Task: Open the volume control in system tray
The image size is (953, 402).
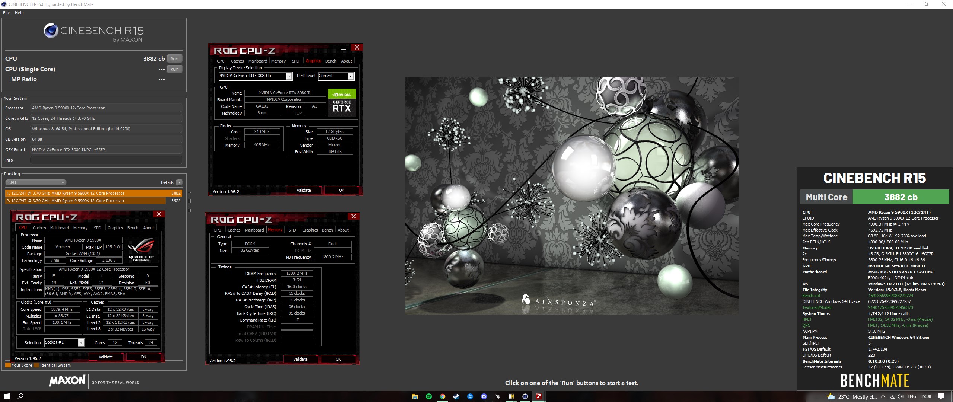Action: 900,396
